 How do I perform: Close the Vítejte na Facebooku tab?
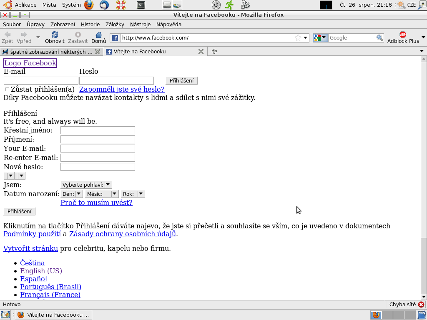pos(201,52)
